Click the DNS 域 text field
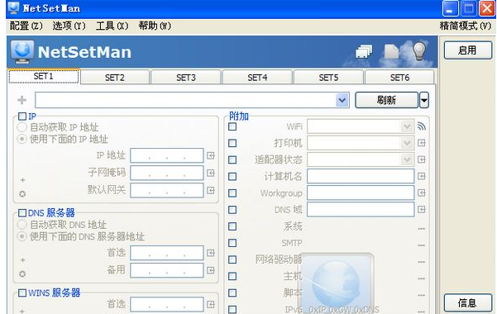This screenshot has width=497, height=314. click(361, 209)
